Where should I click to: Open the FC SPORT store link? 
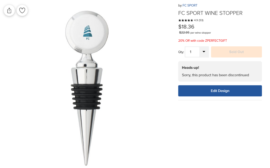(x=190, y=5)
